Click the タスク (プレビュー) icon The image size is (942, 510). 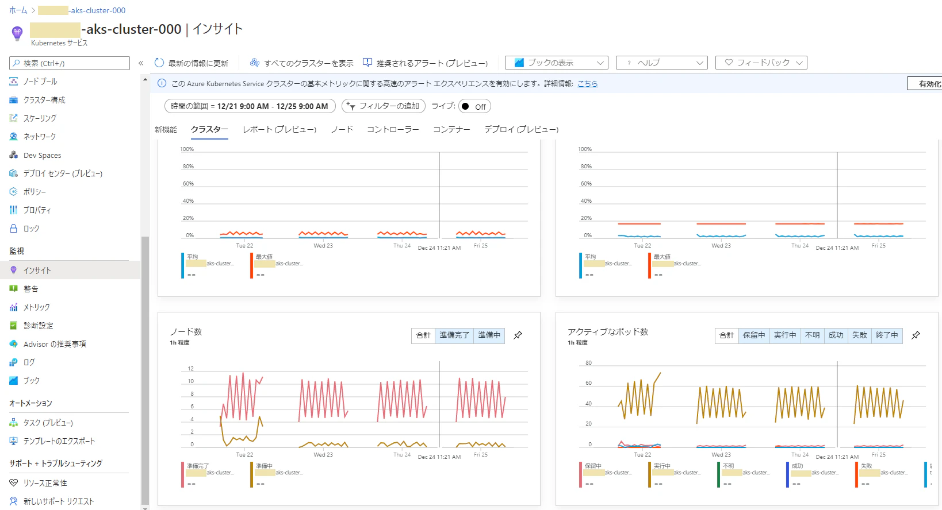[14, 423]
